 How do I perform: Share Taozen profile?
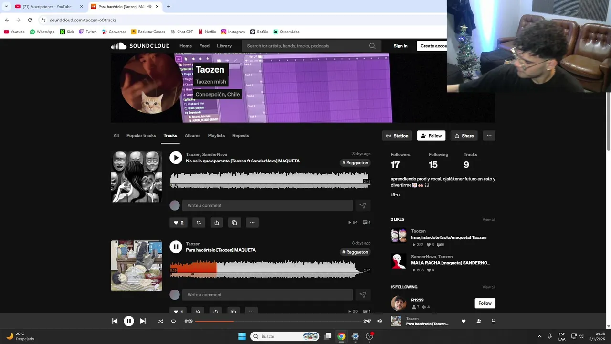tap(464, 136)
